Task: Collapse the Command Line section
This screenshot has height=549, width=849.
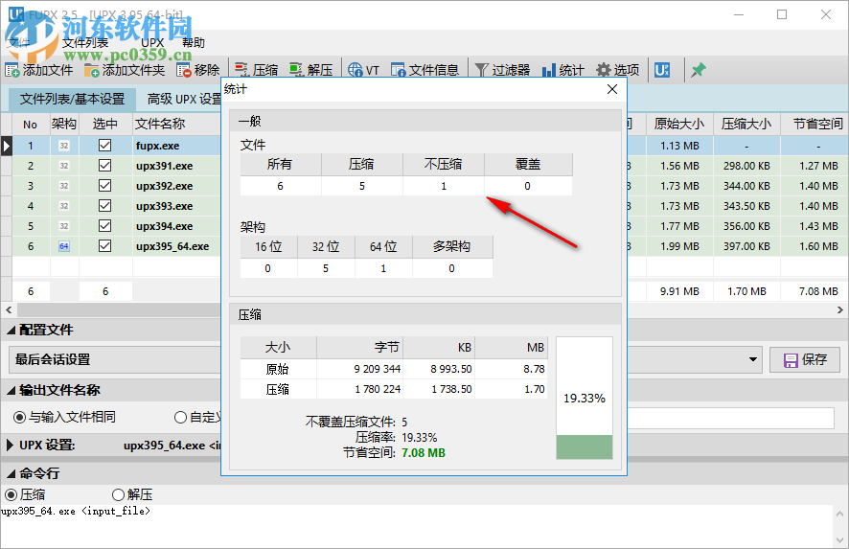Action: click(x=11, y=473)
